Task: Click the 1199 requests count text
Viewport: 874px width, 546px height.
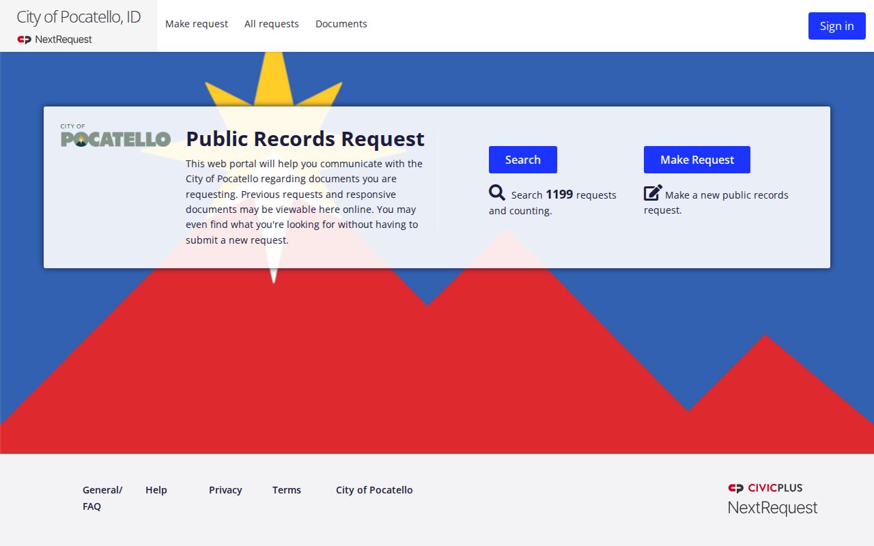Action: (559, 195)
